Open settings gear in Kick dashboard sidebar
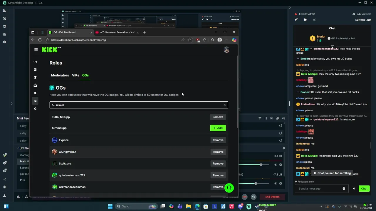 [x=35, y=109]
